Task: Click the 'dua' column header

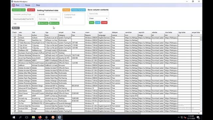Action: point(38,33)
